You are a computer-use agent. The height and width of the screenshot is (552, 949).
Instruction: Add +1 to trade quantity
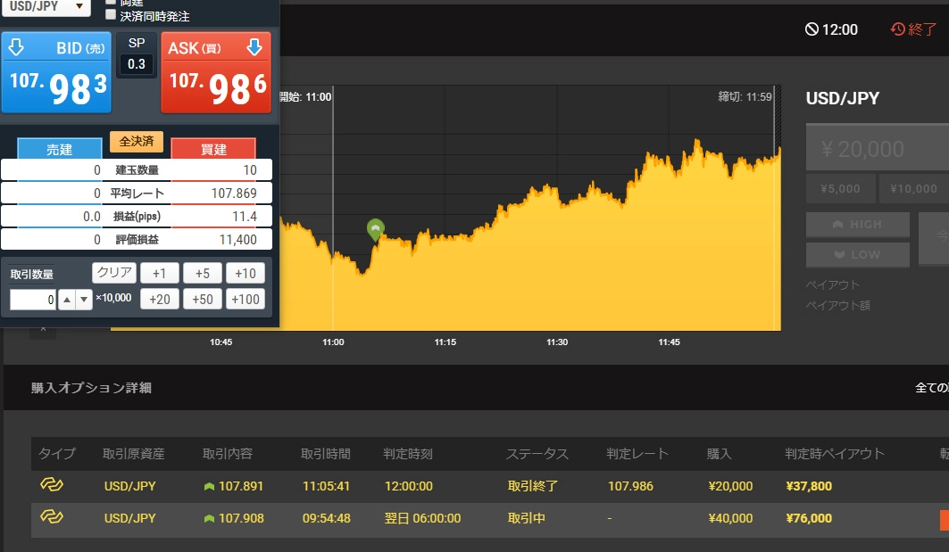(x=159, y=273)
